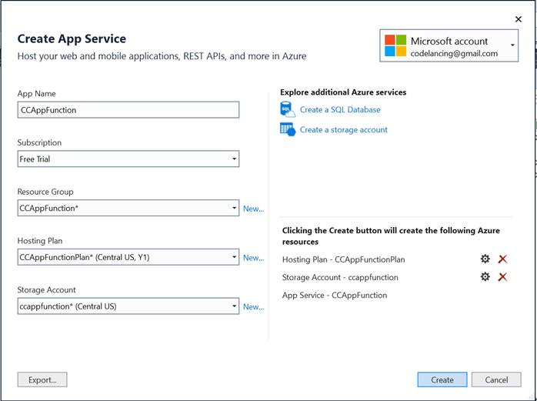Image resolution: width=537 pixels, height=401 pixels.
Task: Open the Hosting Plan dropdown
Action: pos(234,258)
